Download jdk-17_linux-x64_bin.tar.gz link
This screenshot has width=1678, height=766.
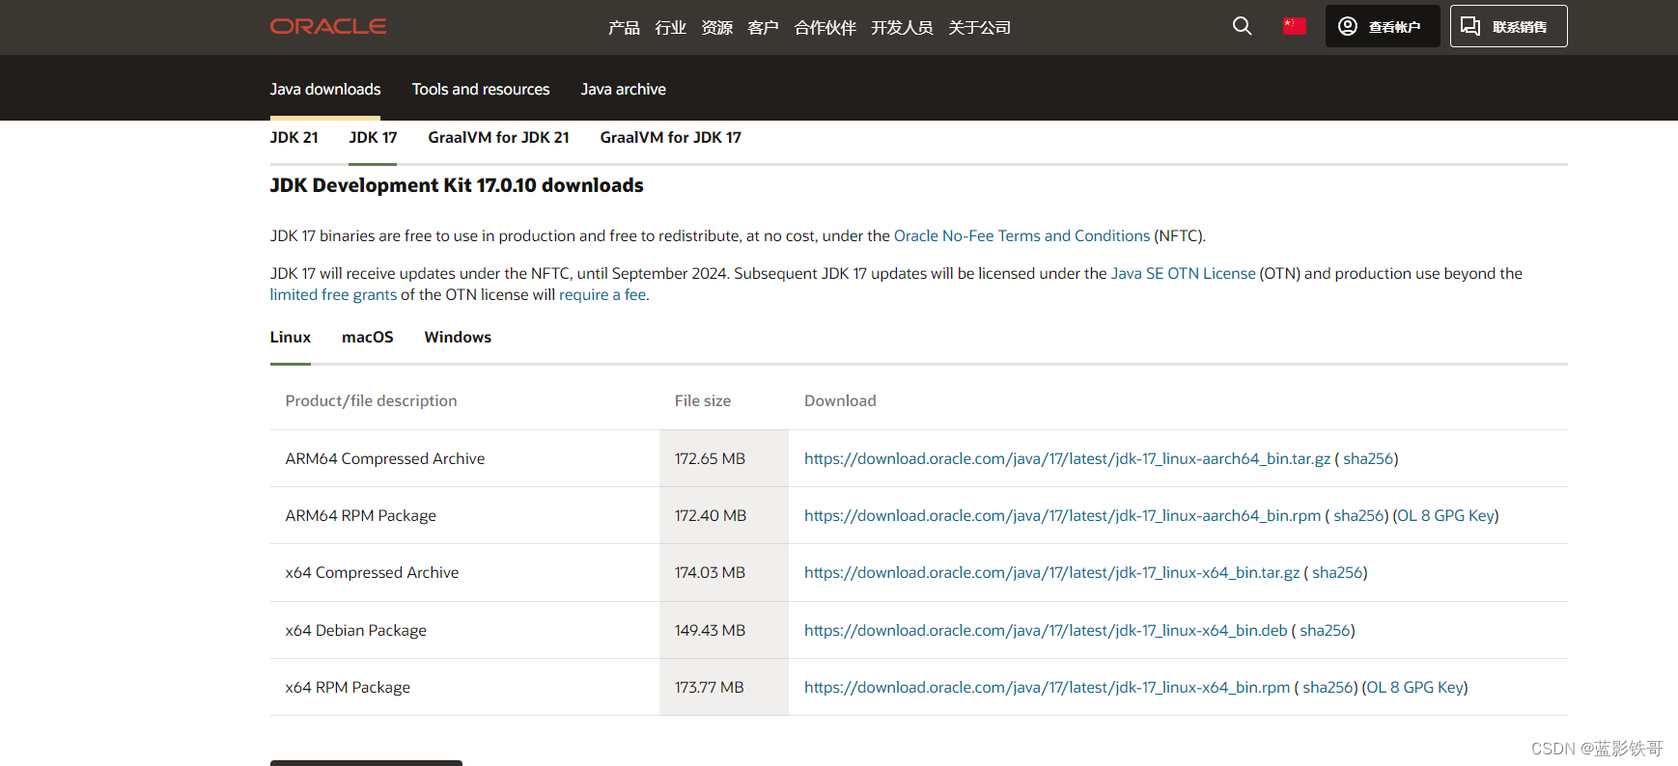pyautogui.click(x=1051, y=572)
